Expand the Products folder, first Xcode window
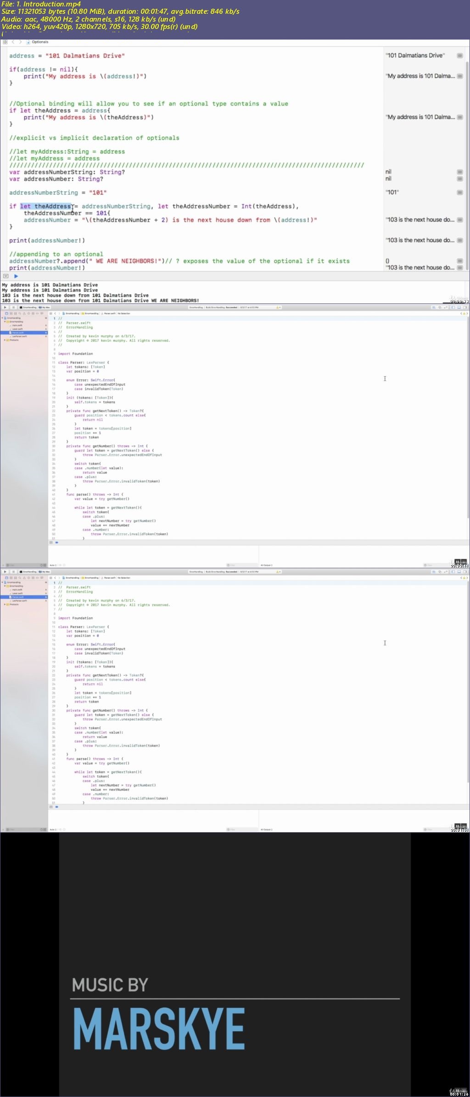Screen dimensions: 470x1097 pyautogui.click(x=5, y=340)
